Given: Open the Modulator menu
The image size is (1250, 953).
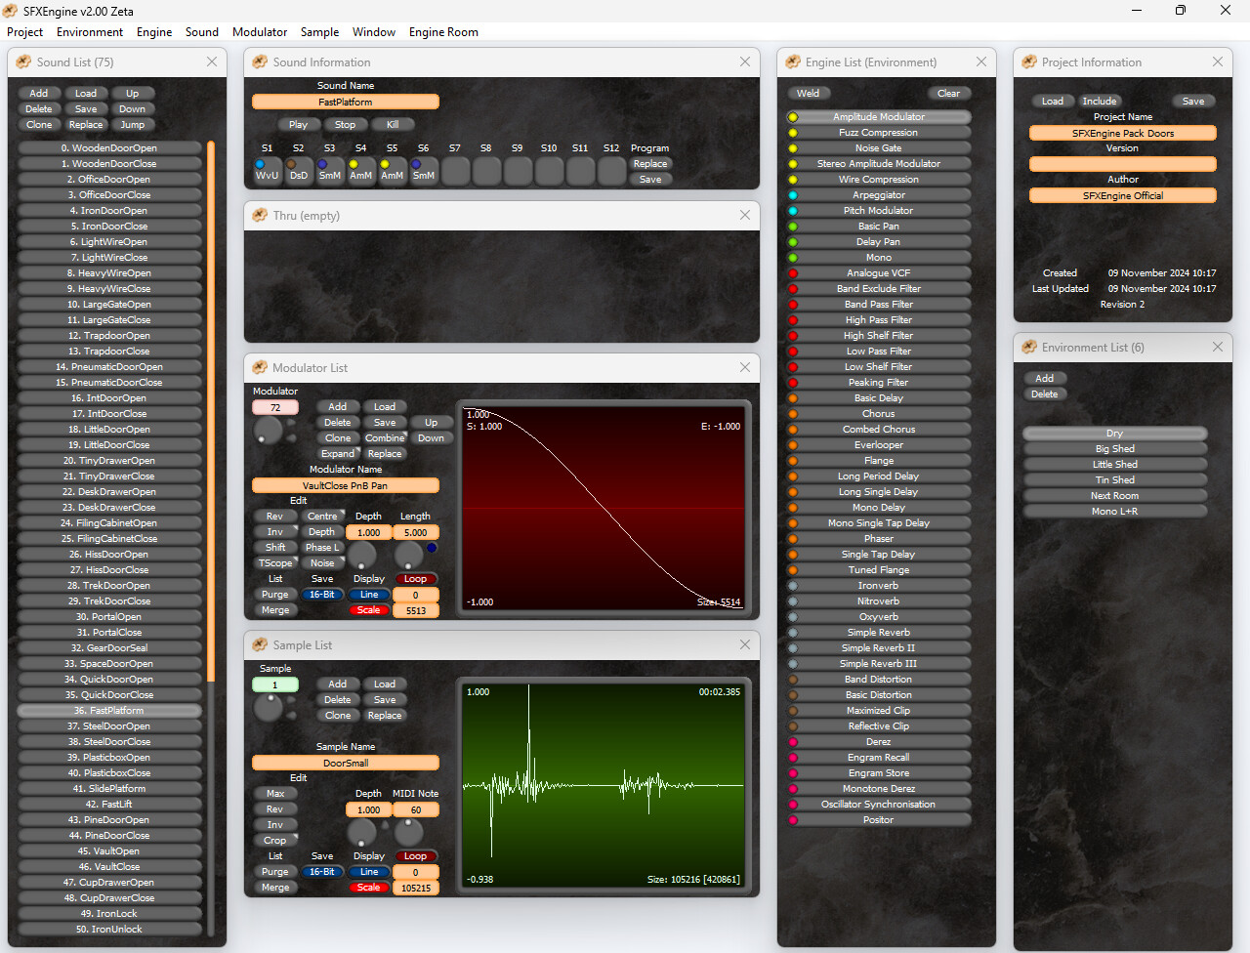Looking at the screenshot, I should pos(260,31).
